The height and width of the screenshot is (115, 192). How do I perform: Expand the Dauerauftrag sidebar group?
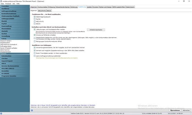(x=15, y=26)
